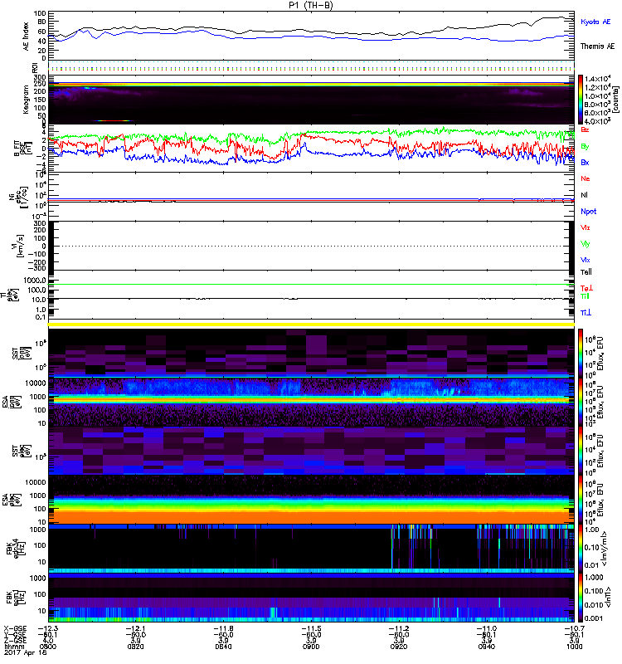Viewport: 622px width, 664px height.
Task: Click the green Viy velocity legend label
Action: coord(585,244)
